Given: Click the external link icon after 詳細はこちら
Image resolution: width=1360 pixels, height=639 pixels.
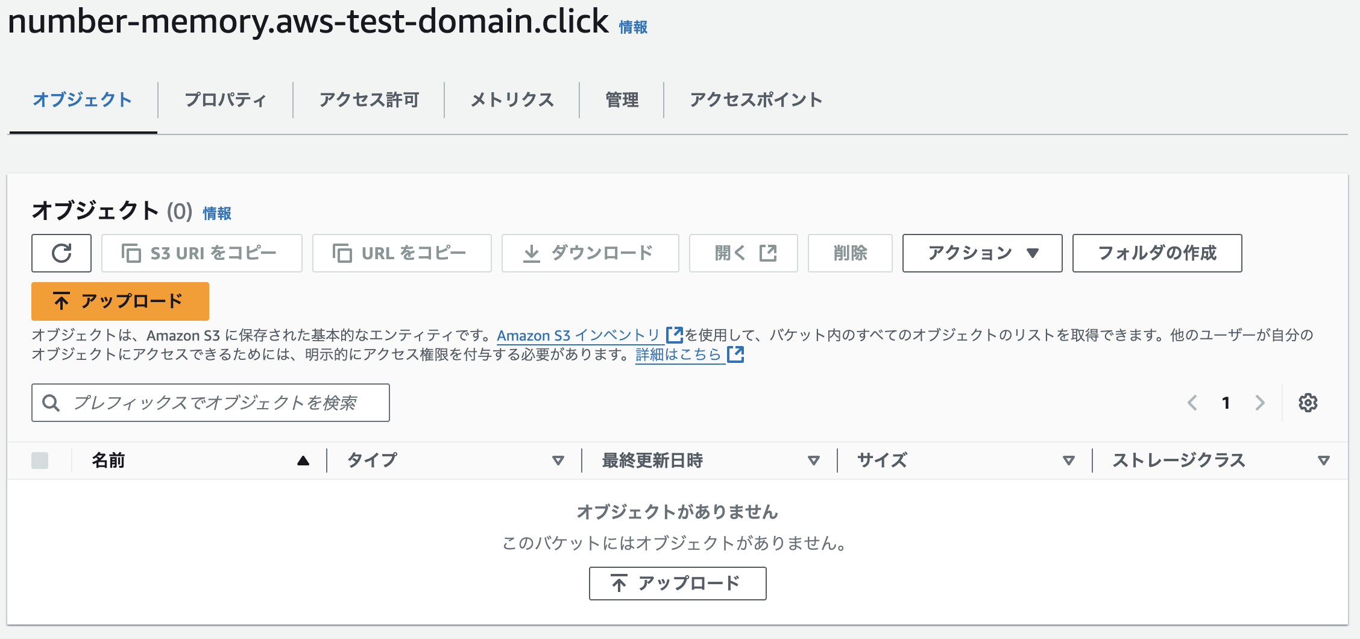Looking at the screenshot, I should (x=735, y=354).
